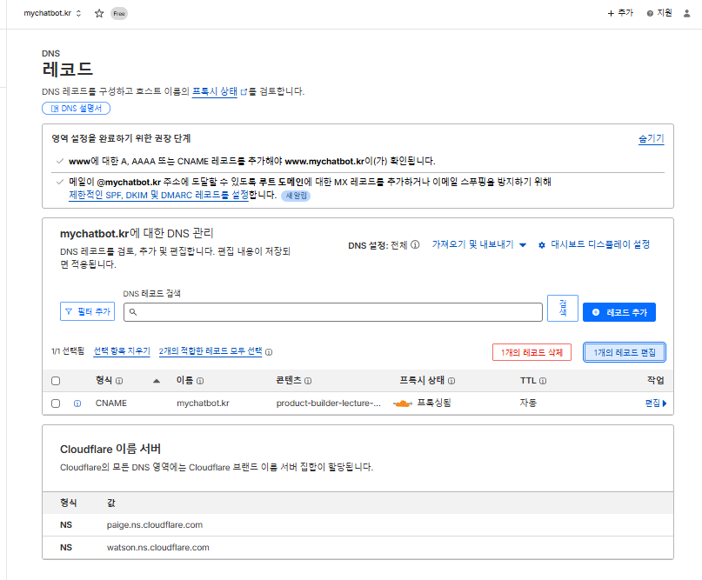Star the mychatbot.kr site
Image resolution: width=702 pixels, height=580 pixels.
click(99, 13)
